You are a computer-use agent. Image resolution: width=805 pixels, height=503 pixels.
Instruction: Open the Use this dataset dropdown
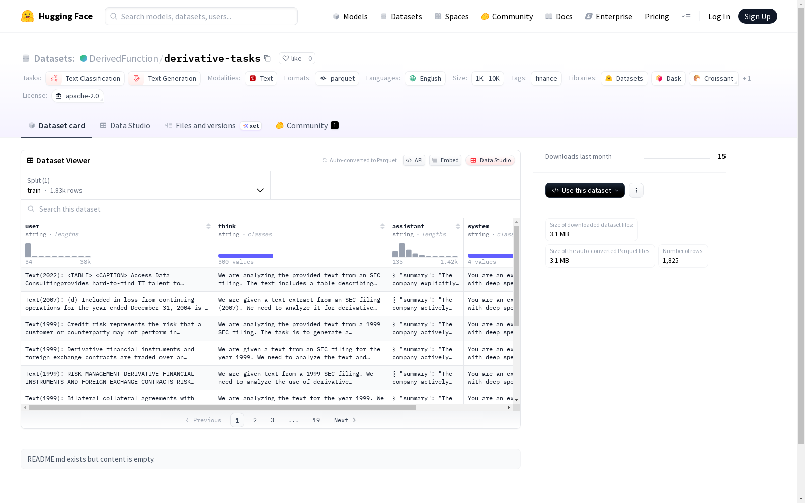coord(585,190)
